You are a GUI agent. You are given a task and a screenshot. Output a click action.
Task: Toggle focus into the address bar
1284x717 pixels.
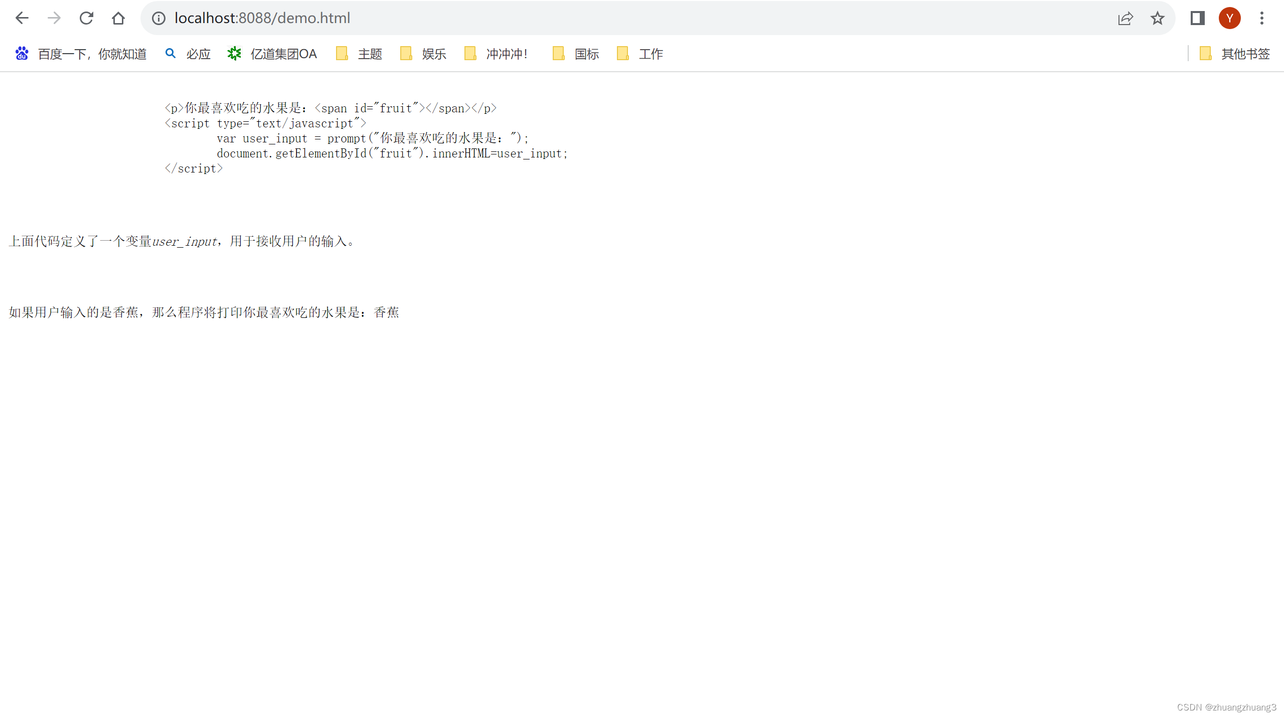click(401, 18)
